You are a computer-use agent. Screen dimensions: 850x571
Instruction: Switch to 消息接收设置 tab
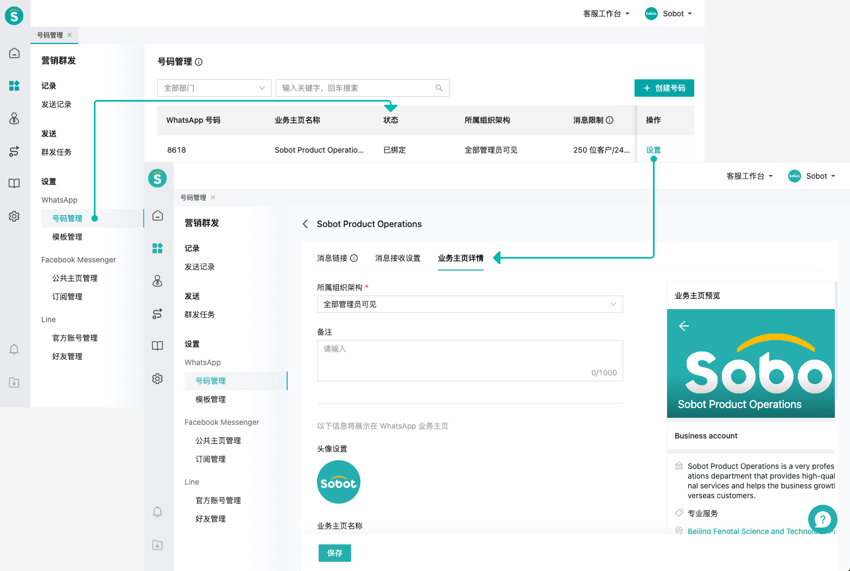(x=398, y=258)
